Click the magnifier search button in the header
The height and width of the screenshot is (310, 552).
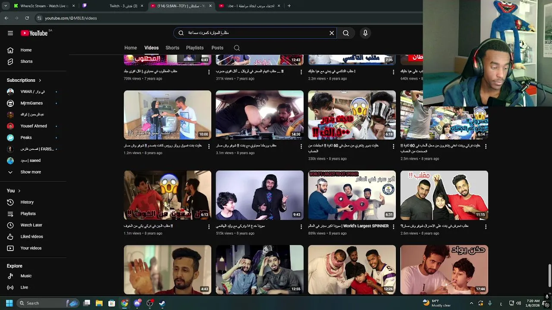point(346,33)
